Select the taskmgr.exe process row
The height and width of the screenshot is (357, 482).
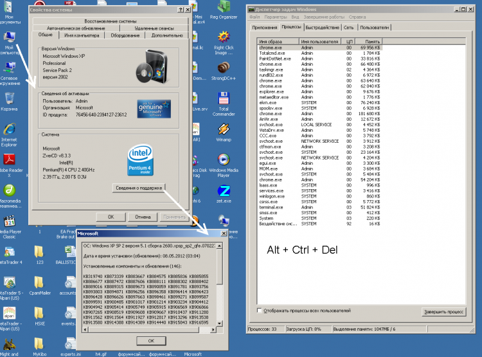(x=319, y=69)
